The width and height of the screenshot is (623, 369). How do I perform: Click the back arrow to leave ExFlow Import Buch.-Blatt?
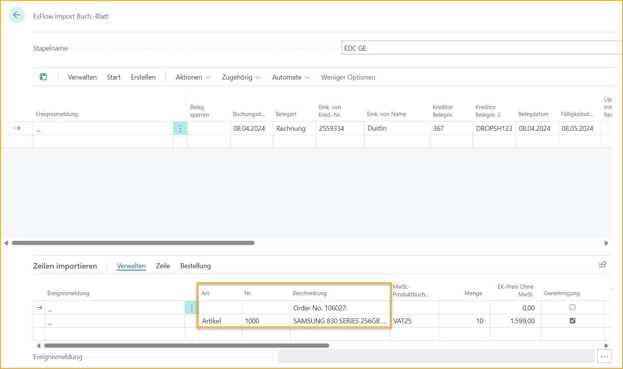click(x=17, y=15)
